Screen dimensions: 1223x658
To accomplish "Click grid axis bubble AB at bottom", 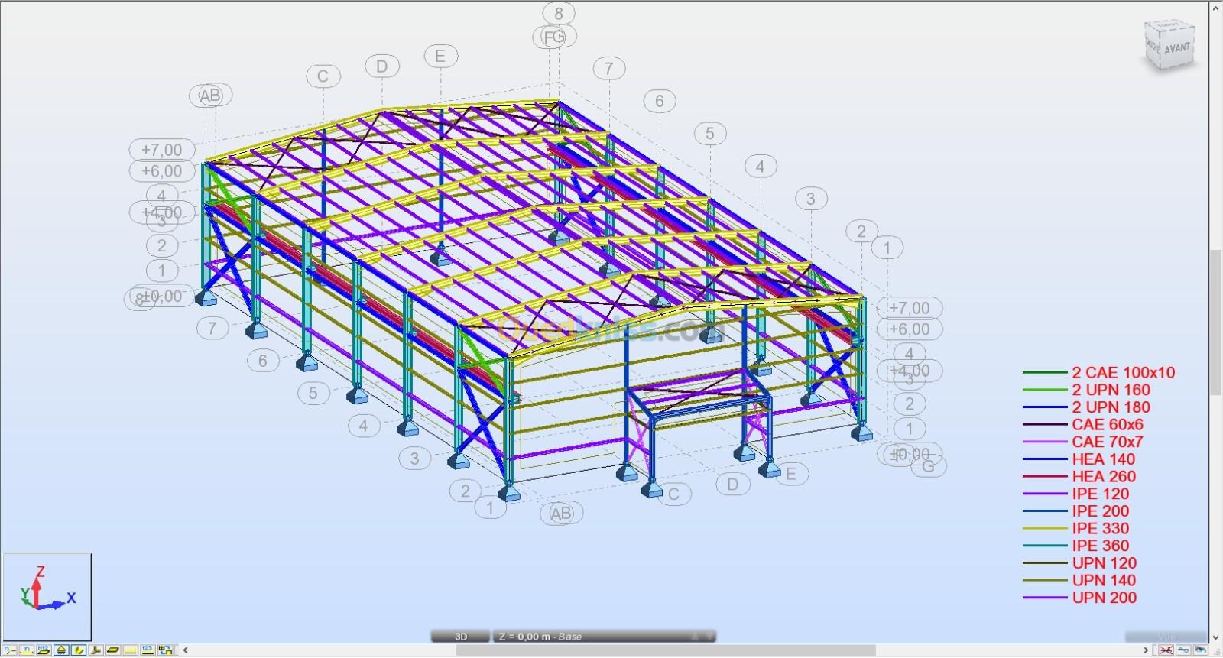I will 560,514.
